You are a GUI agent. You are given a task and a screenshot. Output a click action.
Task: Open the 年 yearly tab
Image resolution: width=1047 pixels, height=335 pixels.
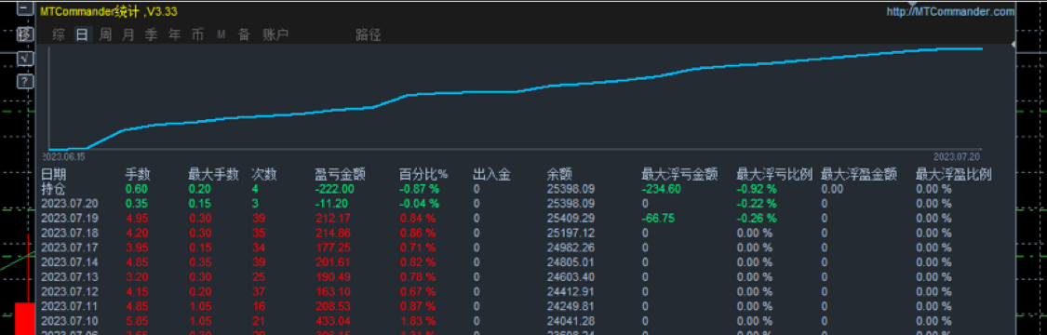point(174,34)
